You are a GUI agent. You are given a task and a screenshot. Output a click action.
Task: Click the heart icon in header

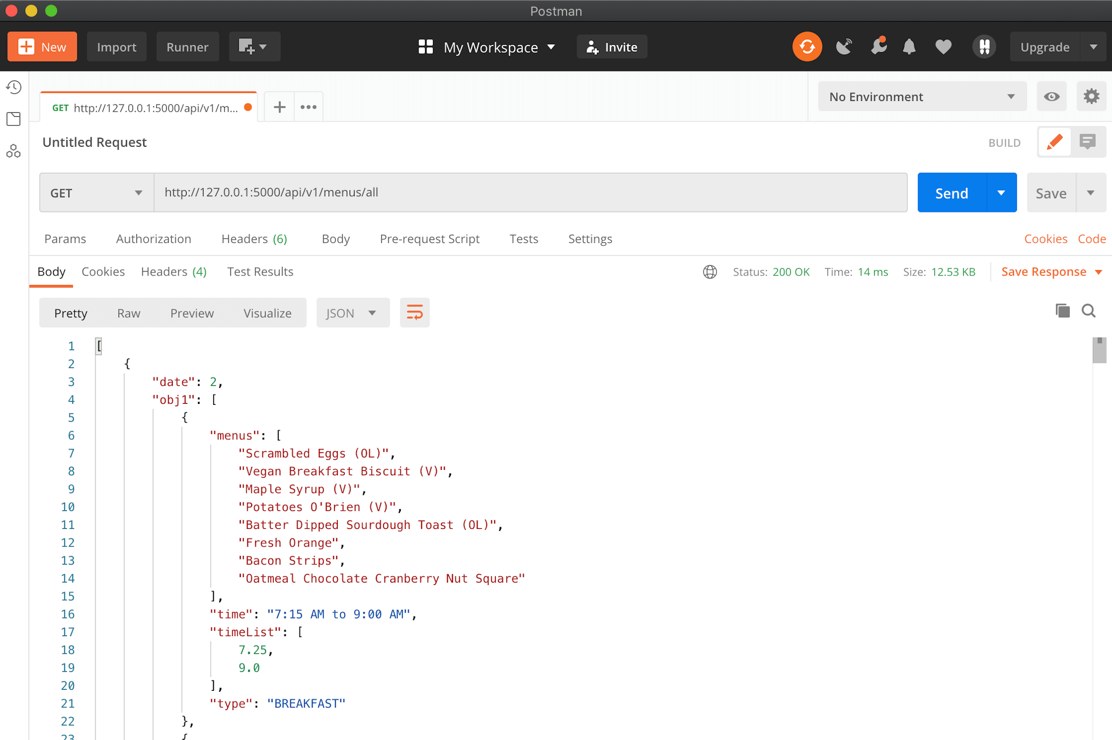[943, 47]
